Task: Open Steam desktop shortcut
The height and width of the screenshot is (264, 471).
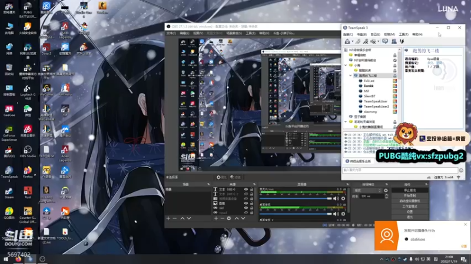Action: [x=9, y=193]
